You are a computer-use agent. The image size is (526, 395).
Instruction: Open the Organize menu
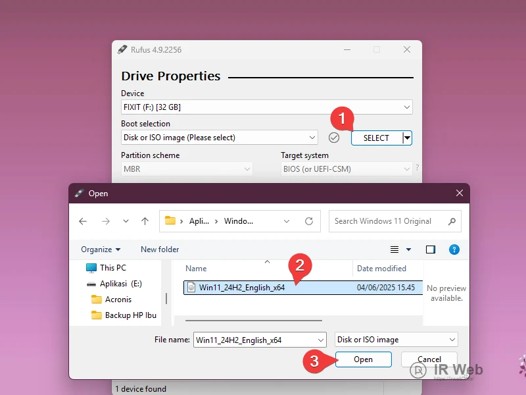point(101,250)
